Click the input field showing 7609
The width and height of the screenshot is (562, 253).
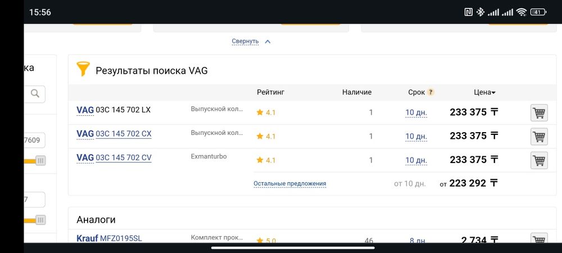[x=34, y=140]
